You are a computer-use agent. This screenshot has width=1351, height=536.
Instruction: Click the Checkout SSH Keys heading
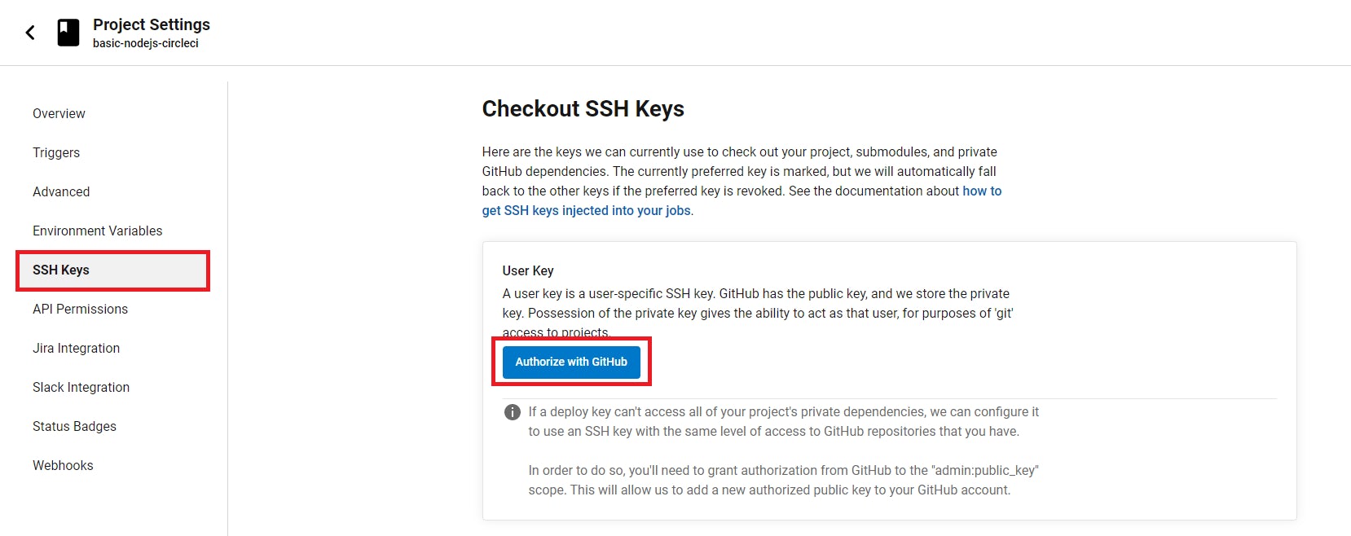(x=583, y=109)
